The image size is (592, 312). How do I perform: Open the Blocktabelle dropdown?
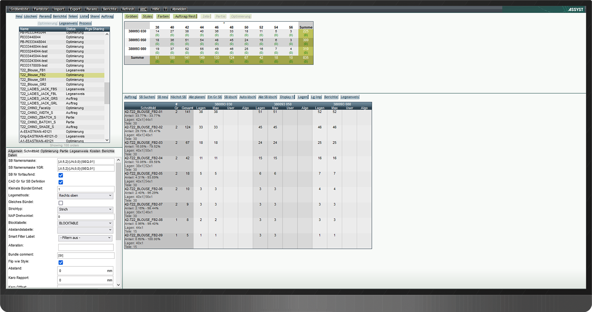click(85, 223)
